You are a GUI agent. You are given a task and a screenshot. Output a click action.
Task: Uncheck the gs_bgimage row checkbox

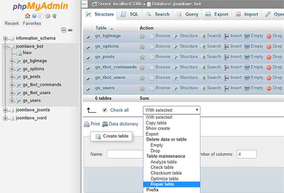click(88, 37)
